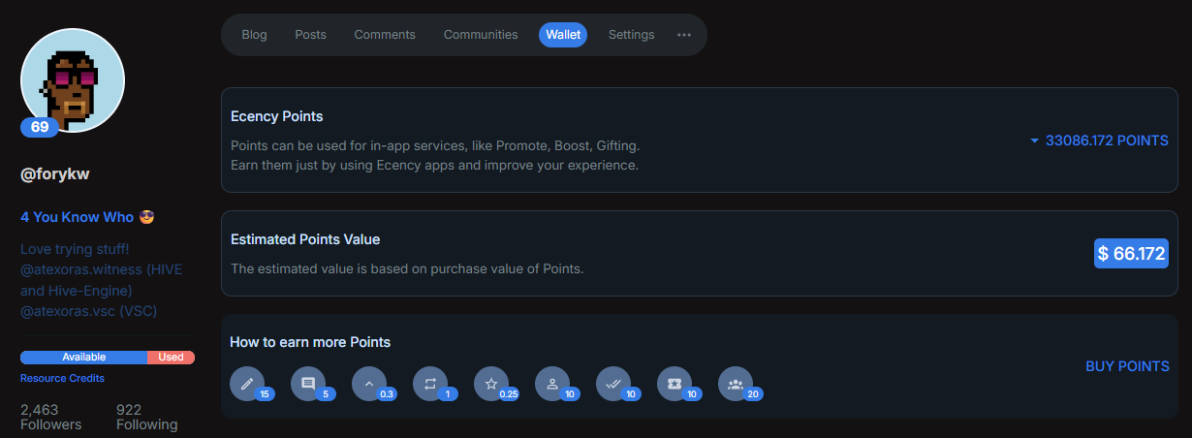Open the Posts tab
Image resolution: width=1192 pixels, height=438 pixels.
pyautogui.click(x=311, y=35)
